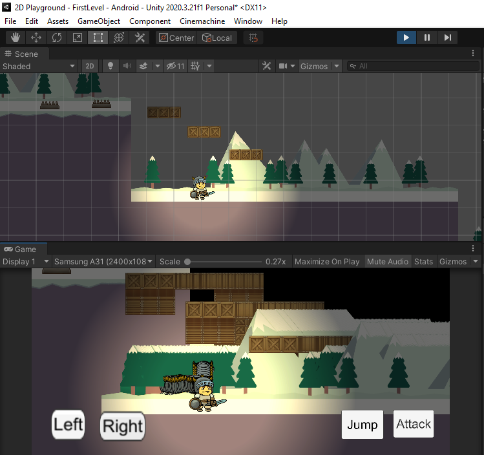
Task: Toggle grid snapping icon in toolbar
Action: coord(253,37)
